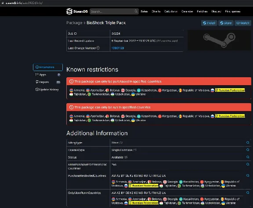Click Moldova flag in run restriction list
Viewport: 253px width, 208px height.
(x=180, y=116)
